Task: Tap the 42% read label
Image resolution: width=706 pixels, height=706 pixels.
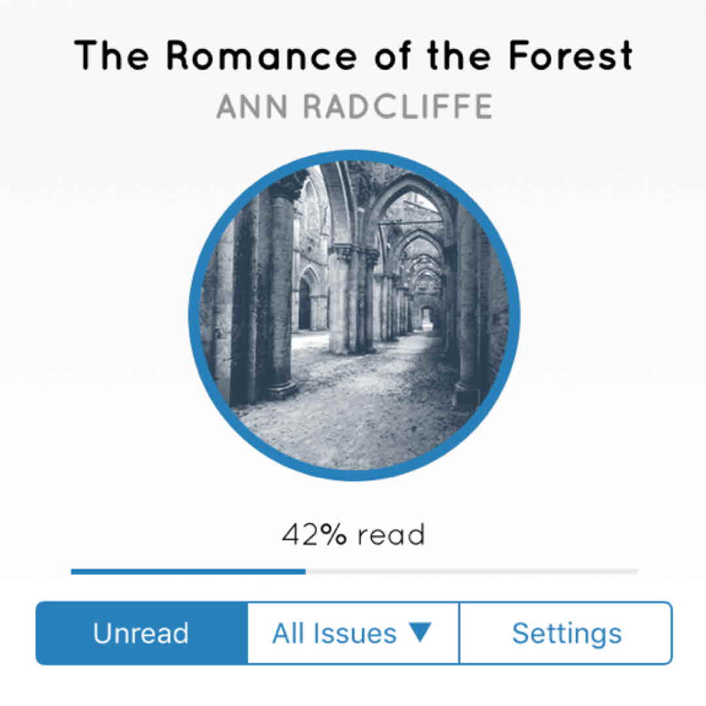Action: 354,535
